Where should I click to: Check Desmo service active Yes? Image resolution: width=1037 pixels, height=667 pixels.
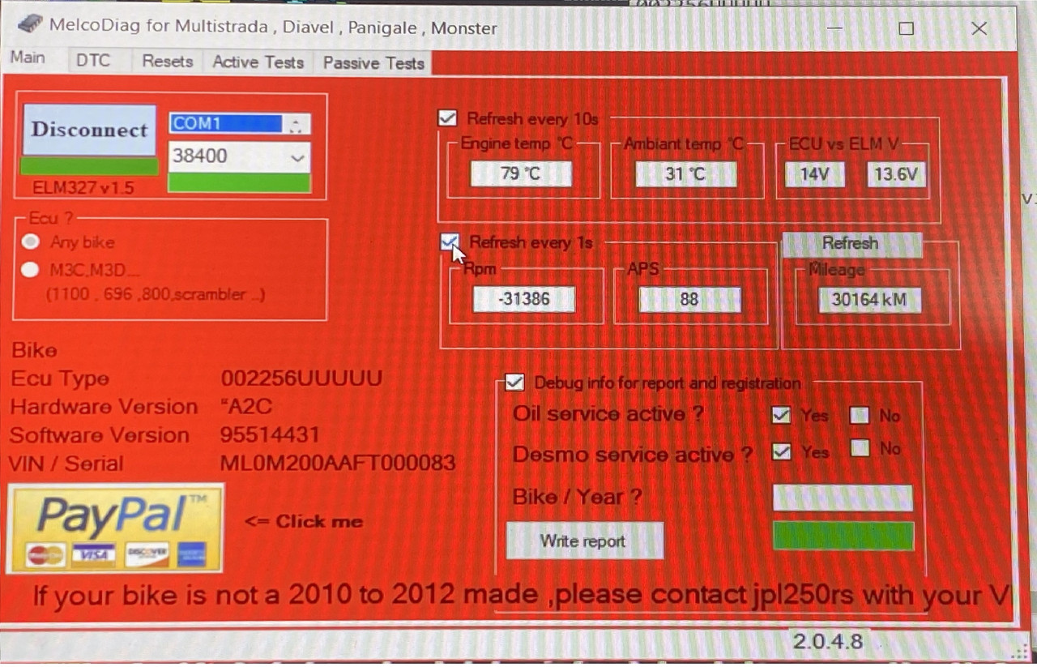[781, 451]
